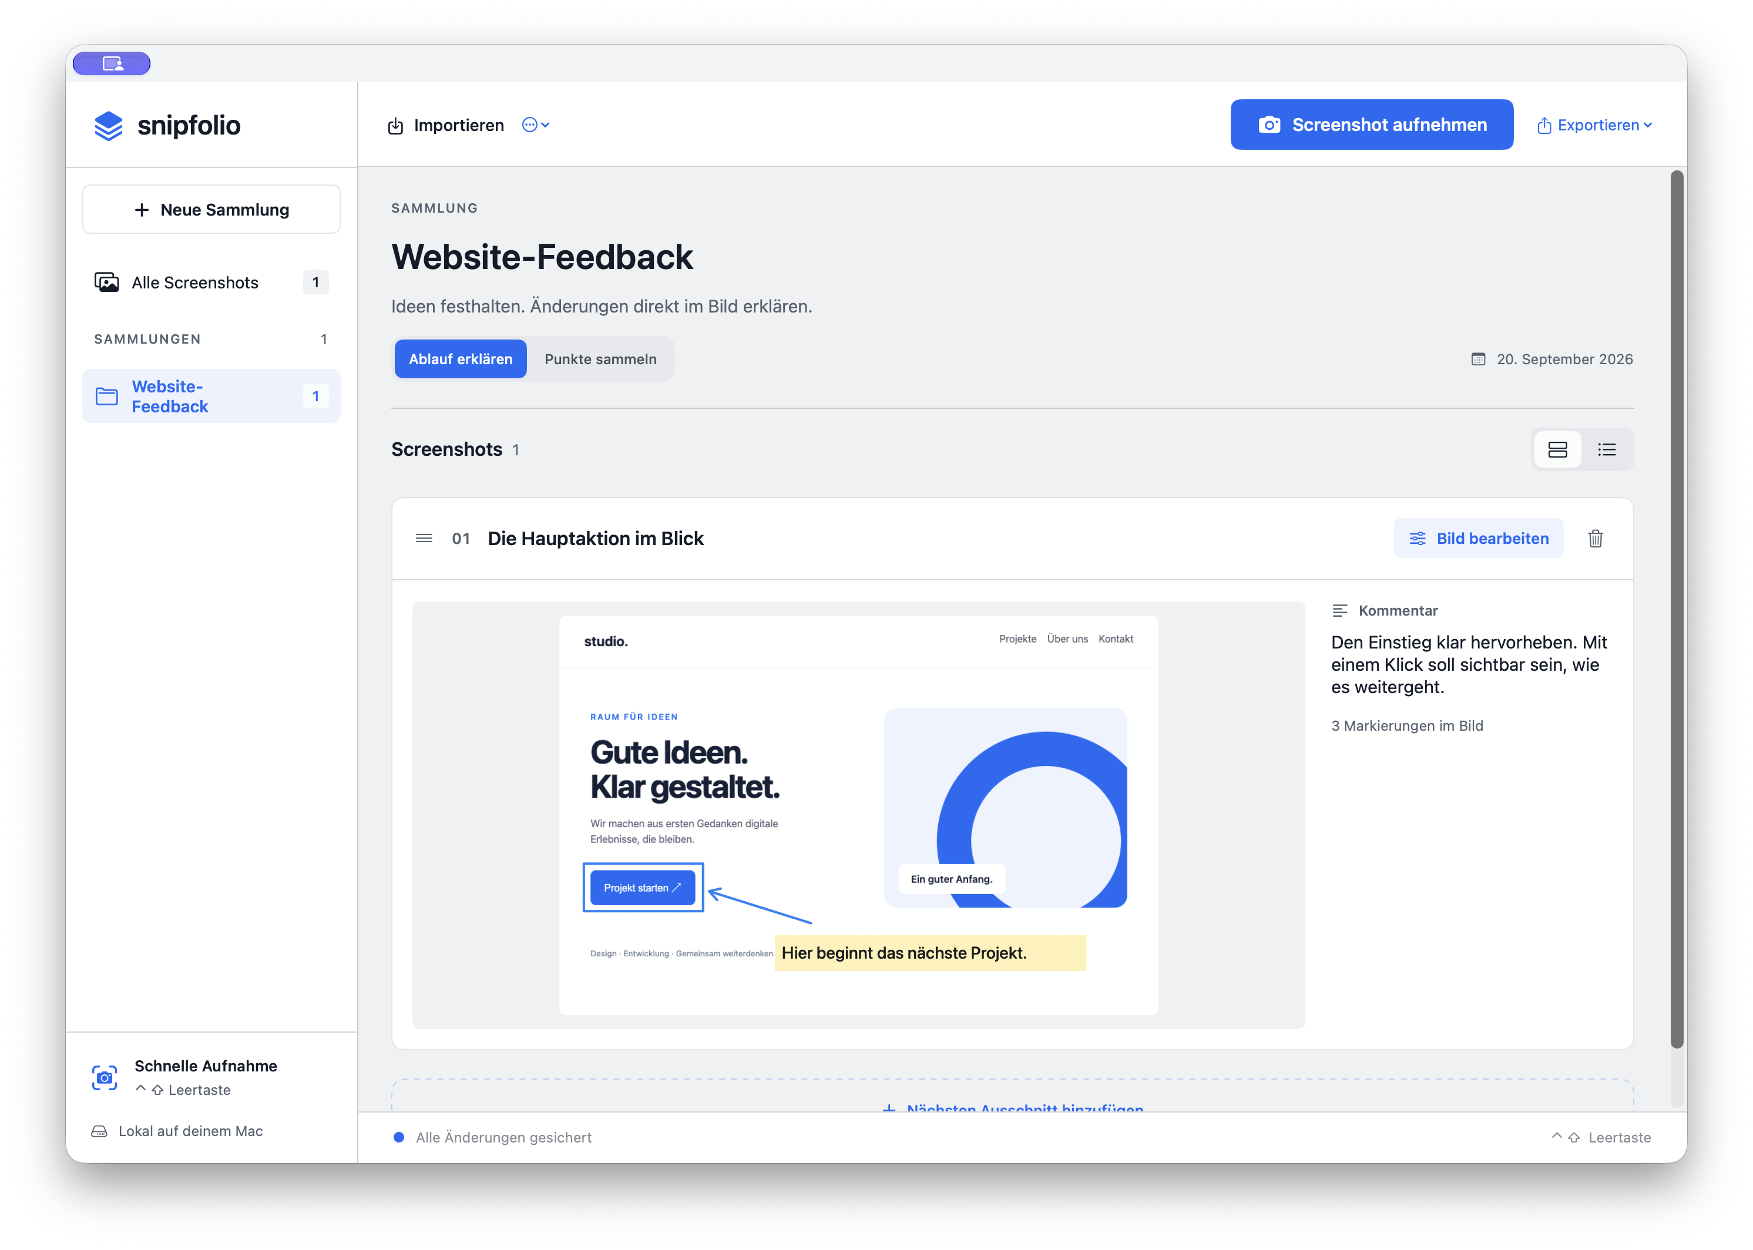Screen dimensions: 1753x1250
Task: Click the Alle Screenshots gallery icon
Action: [106, 283]
